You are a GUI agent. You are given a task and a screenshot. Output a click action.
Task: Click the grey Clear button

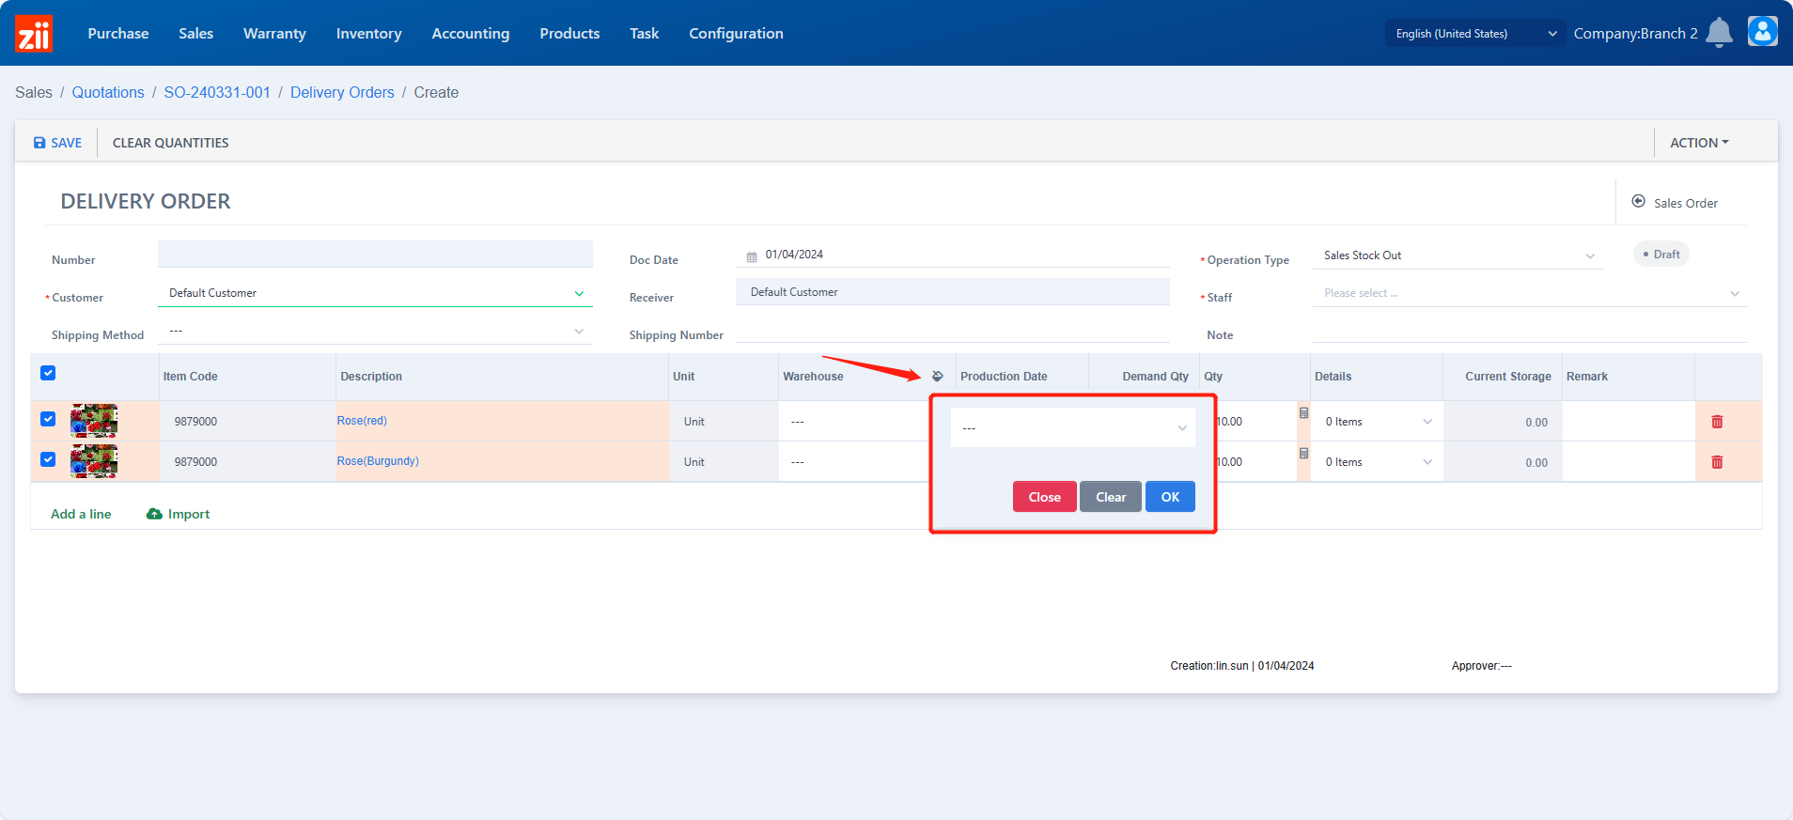click(1111, 497)
